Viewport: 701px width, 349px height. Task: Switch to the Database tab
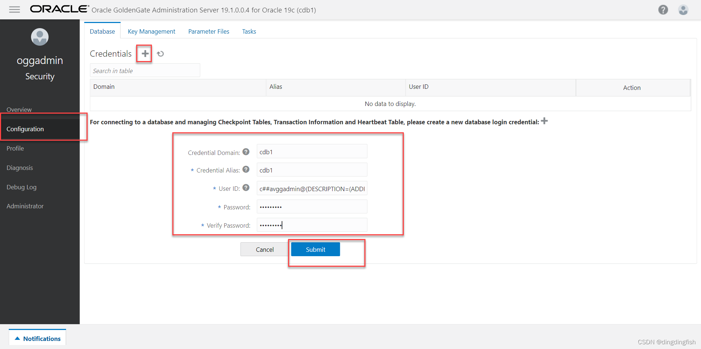pos(102,31)
